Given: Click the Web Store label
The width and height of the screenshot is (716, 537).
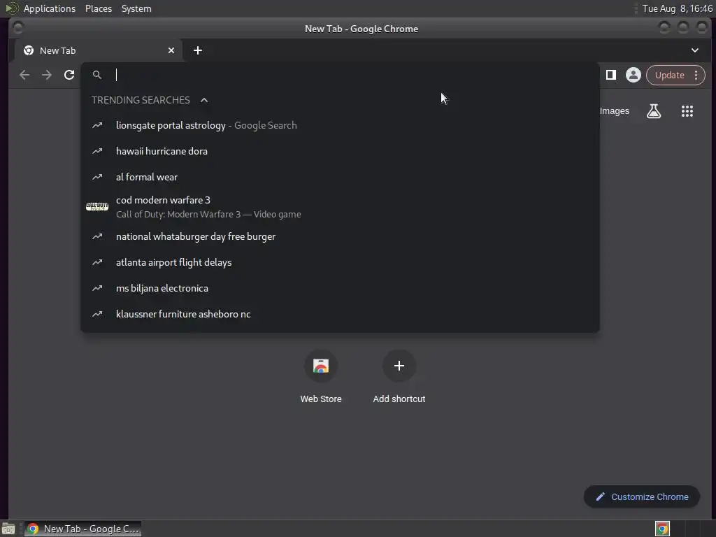Looking at the screenshot, I should (321, 399).
